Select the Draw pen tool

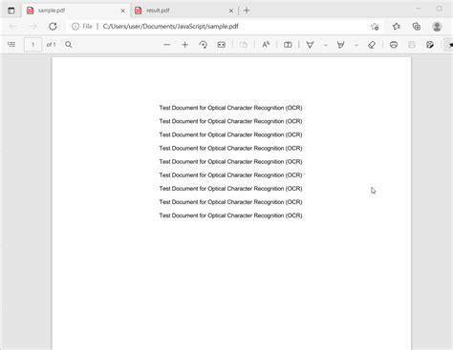(310, 45)
